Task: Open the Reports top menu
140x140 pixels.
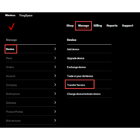Action: coord(112,26)
